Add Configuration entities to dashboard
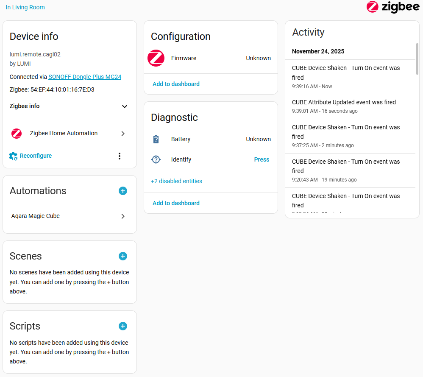423x377 pixels. pos(176,84)
